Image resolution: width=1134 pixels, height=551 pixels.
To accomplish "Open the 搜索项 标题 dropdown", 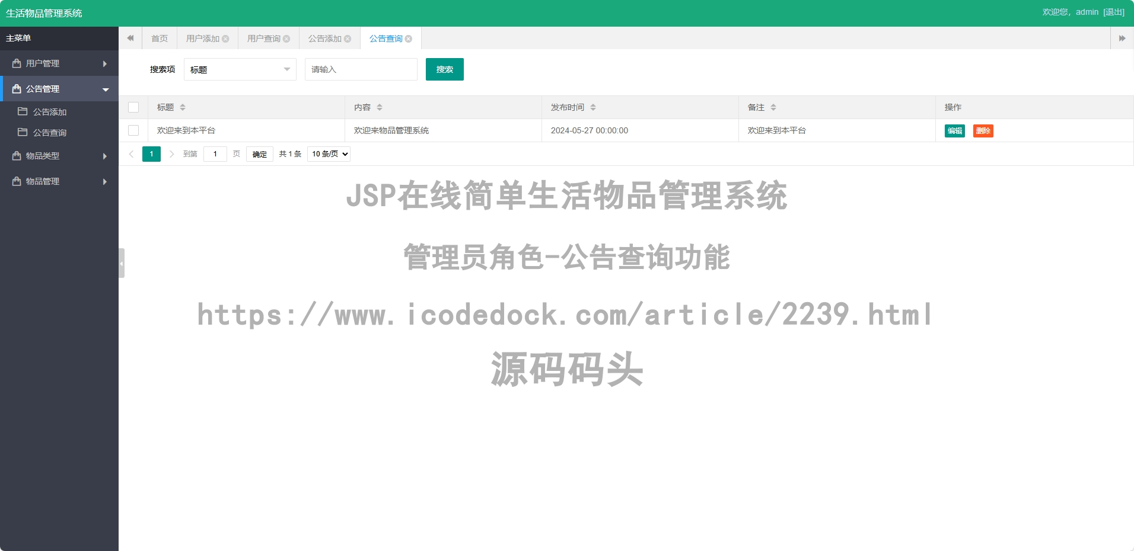I will point(240,69).
